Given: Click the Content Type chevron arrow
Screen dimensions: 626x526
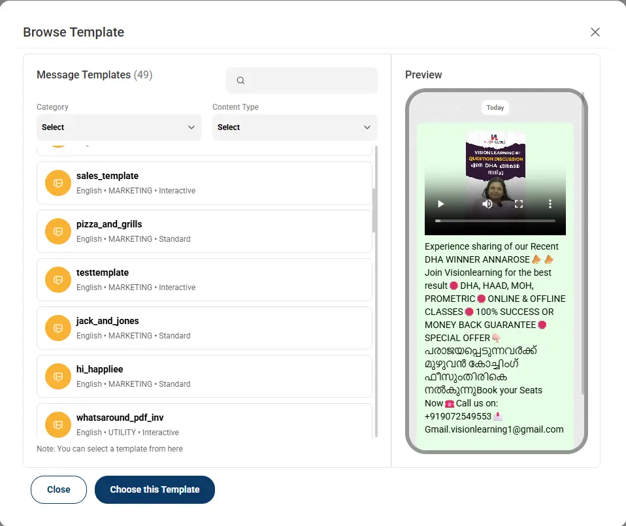Looking at the screenshot, I should coord(367,127).
